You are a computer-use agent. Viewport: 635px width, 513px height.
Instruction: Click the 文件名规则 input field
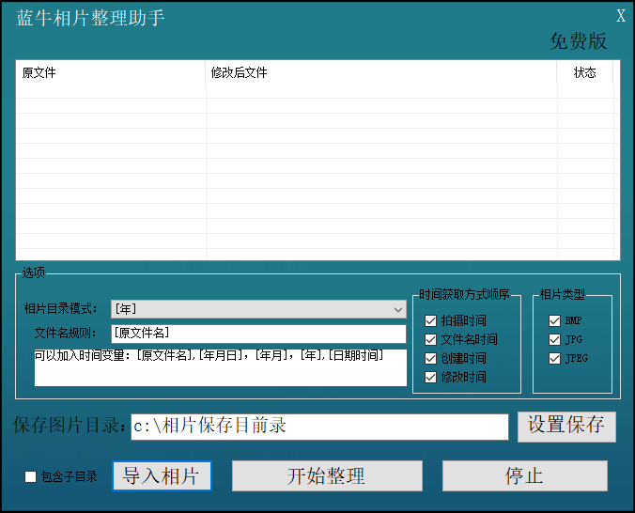(x=258, y=334)
